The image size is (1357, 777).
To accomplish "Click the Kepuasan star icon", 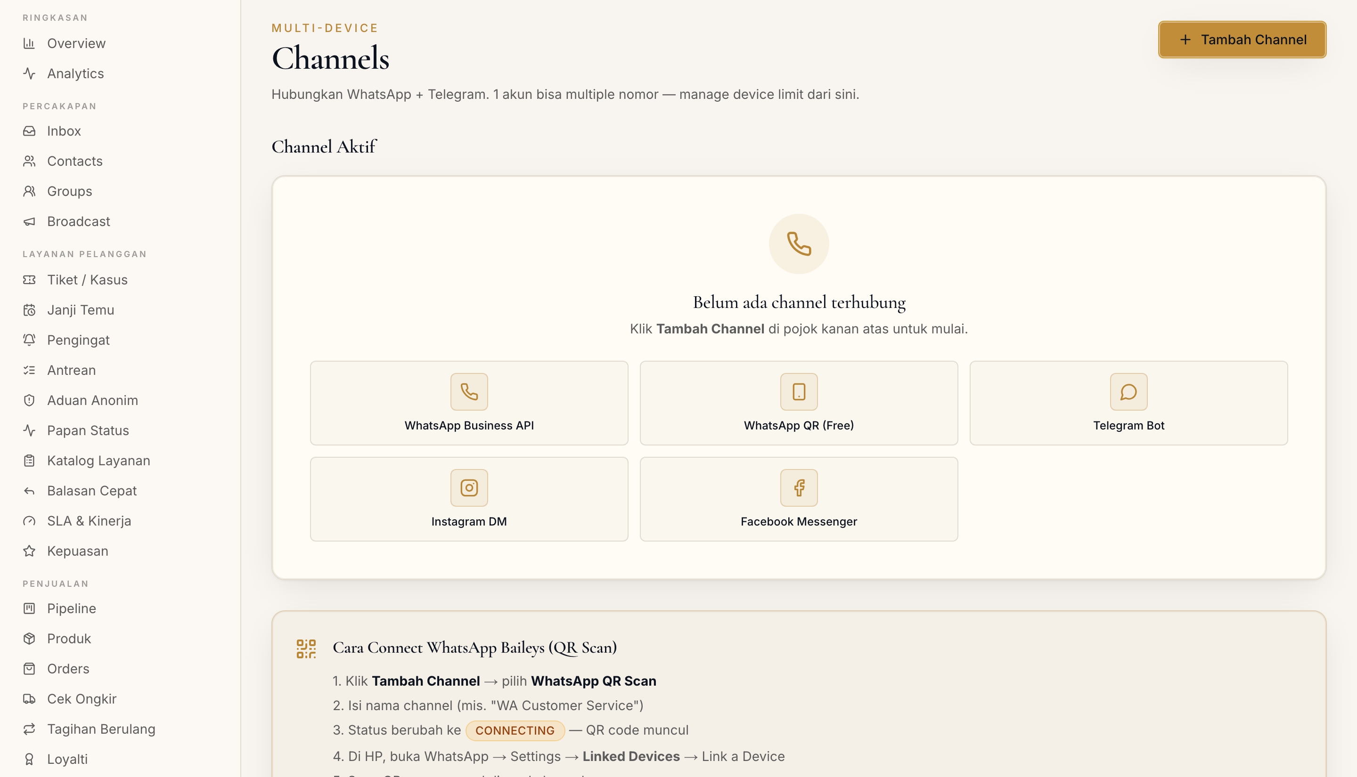I will point(29,551).
